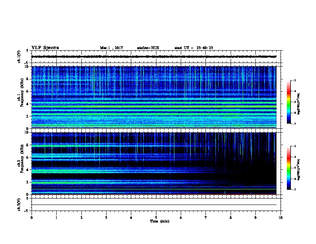Click the "-3" label on ch.2 color scale

[294, 146]
